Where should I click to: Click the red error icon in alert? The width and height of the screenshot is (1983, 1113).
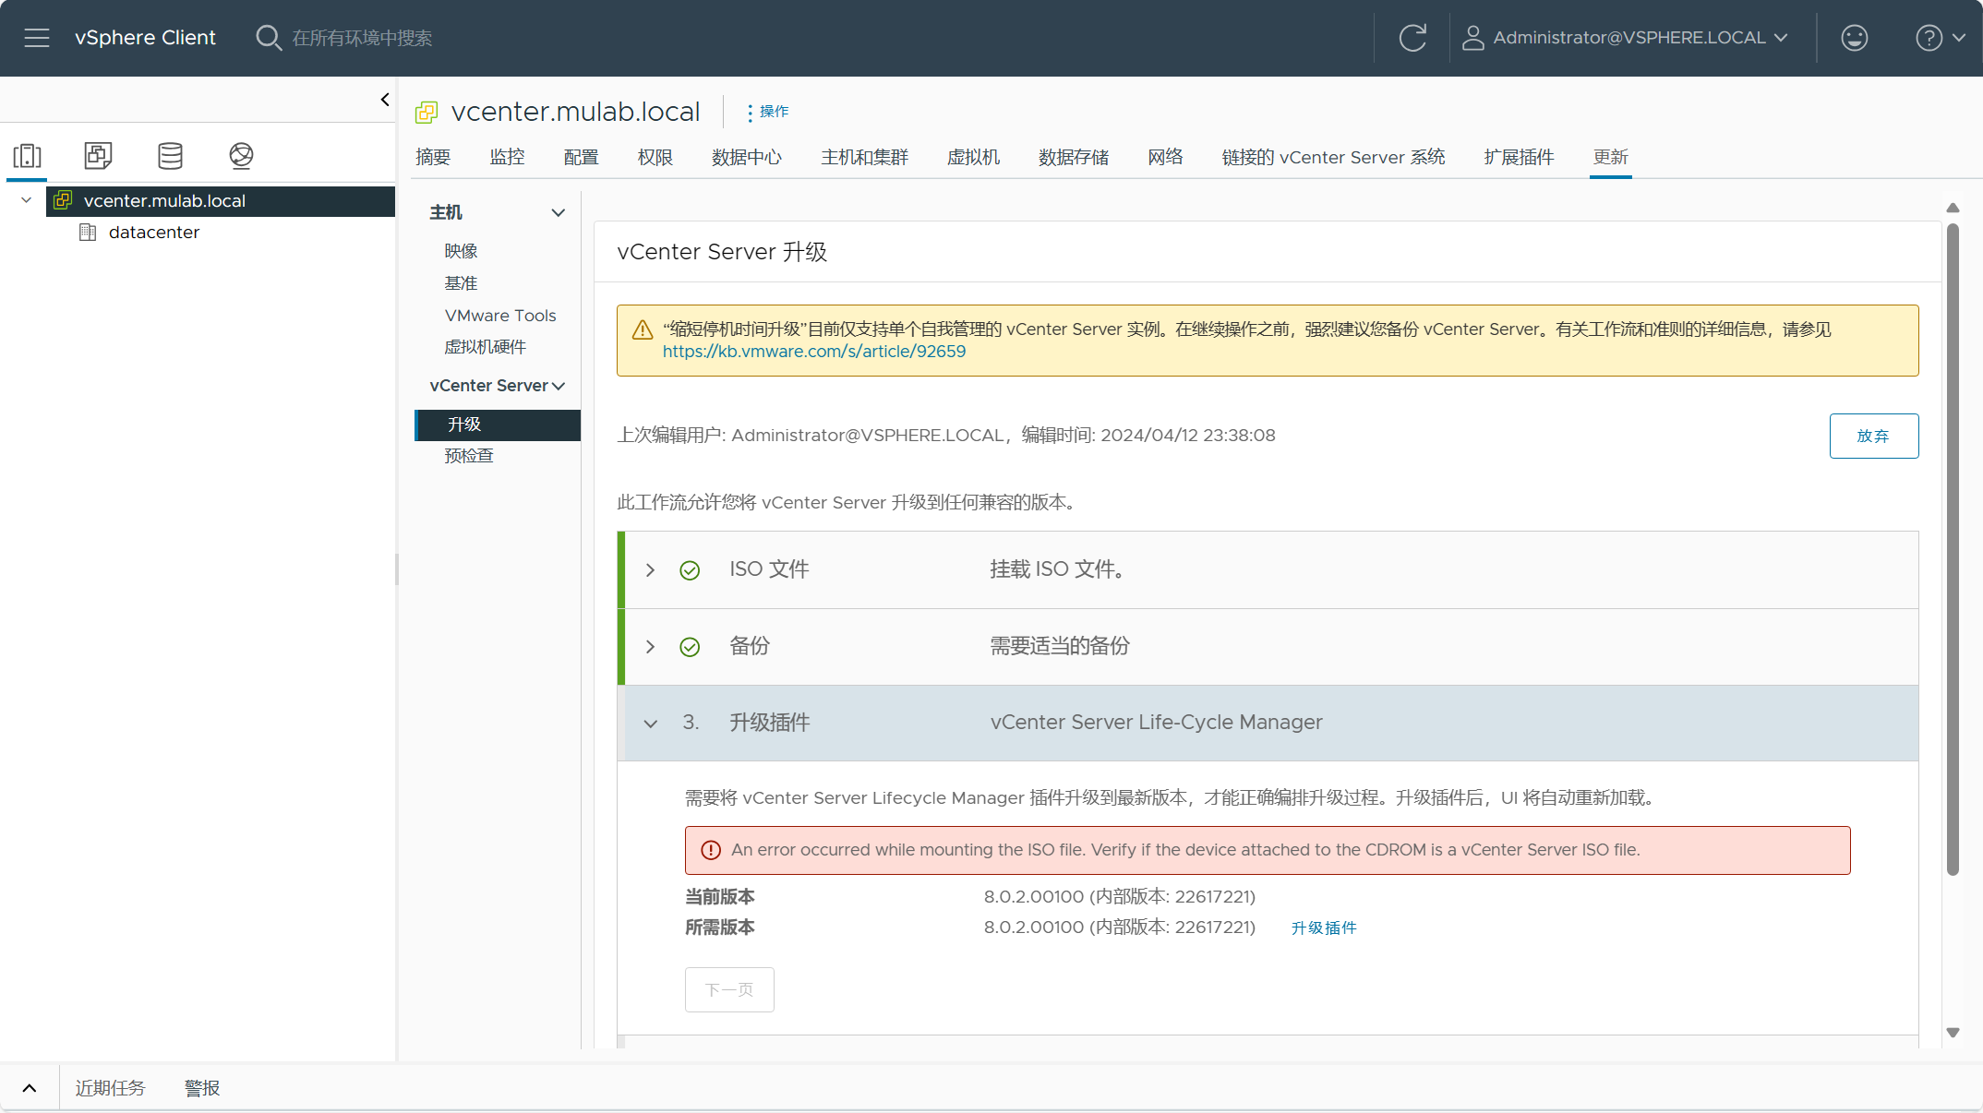click(x=711, y=850)
